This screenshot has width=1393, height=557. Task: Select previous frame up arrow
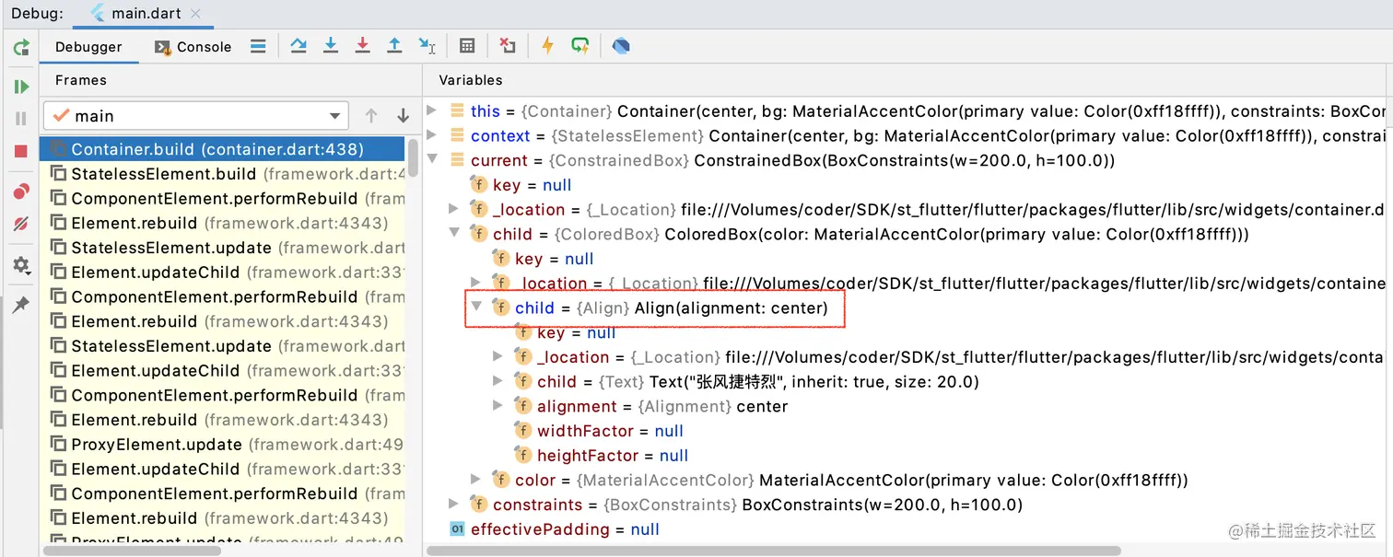click(371, 116)
